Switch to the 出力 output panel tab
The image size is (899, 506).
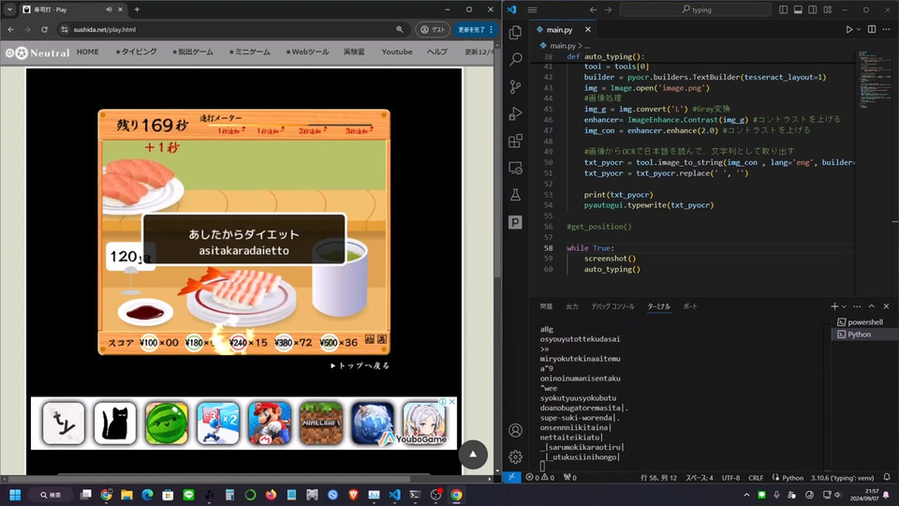click(x=571, y=306)
